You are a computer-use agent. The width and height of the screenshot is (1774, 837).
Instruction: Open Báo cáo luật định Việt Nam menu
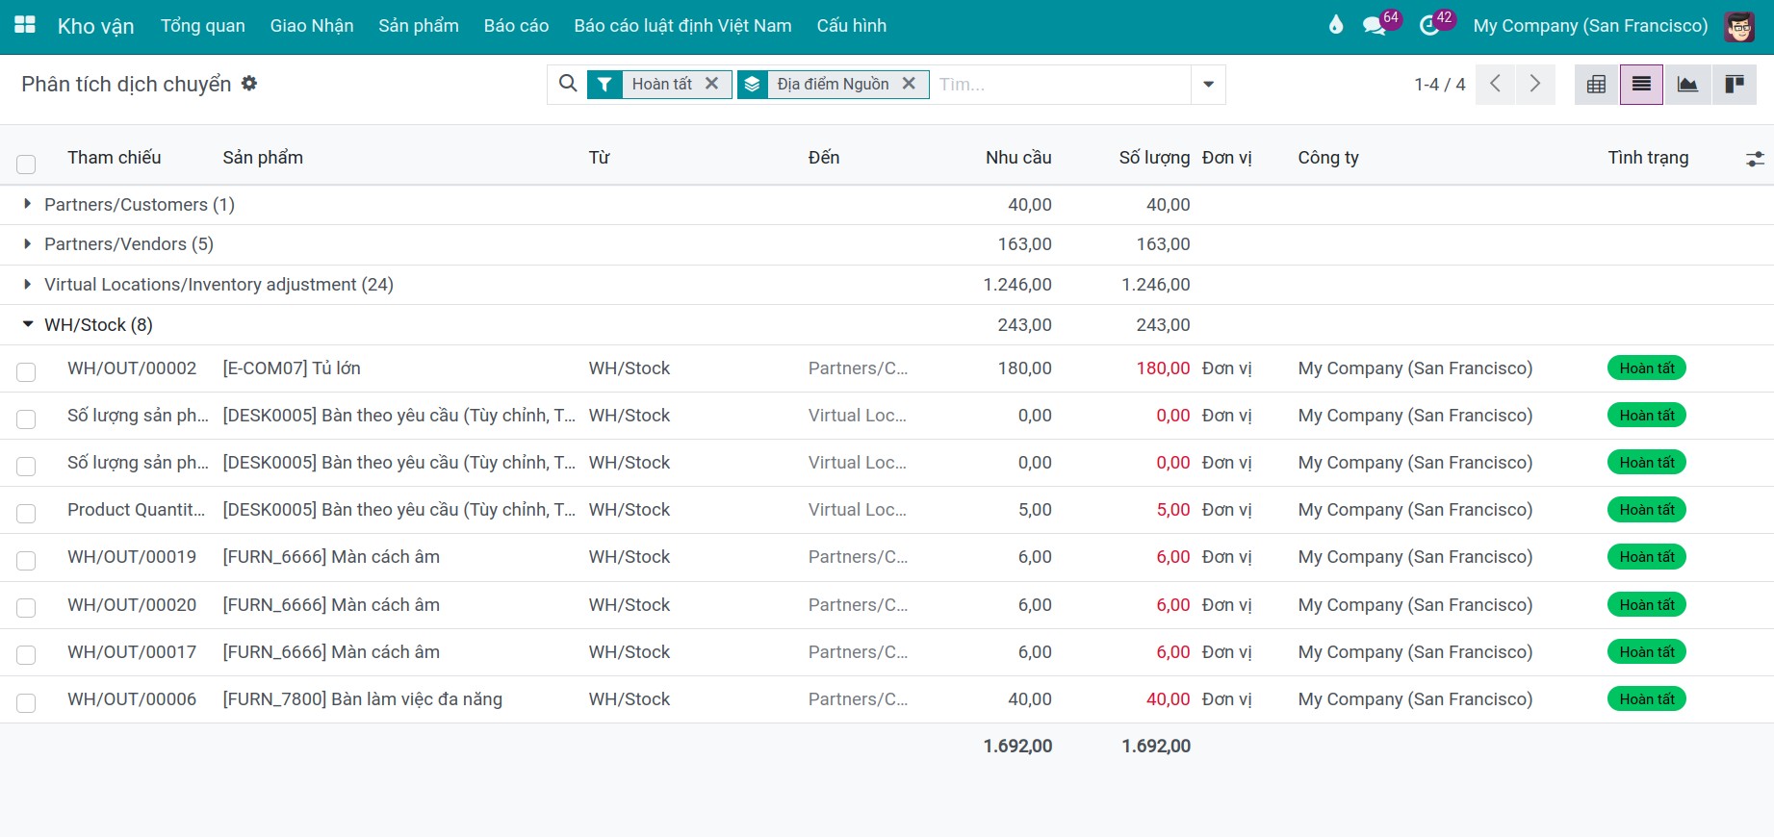[683, 26]
